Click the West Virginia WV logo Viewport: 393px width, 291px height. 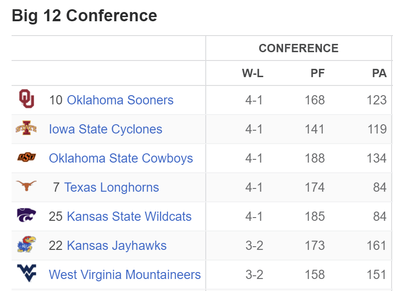click(x=26, y=273)
